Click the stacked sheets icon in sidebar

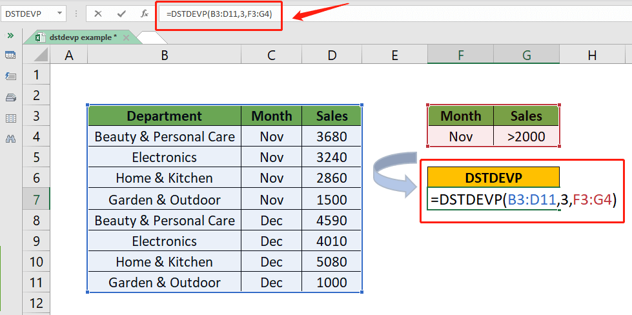10,97
